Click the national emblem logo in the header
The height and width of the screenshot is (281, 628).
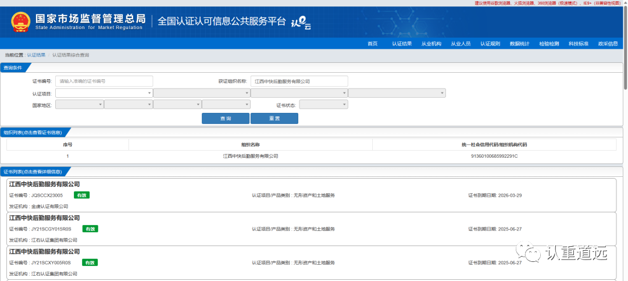[20, 22]
